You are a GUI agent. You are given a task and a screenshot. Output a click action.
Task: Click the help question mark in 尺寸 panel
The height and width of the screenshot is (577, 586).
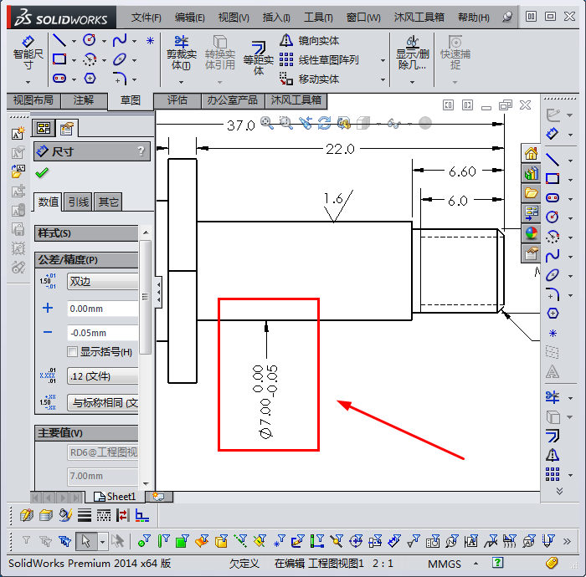coord(141,151)
